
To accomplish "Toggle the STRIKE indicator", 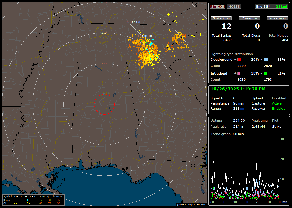I will click(x=218, y=6).
